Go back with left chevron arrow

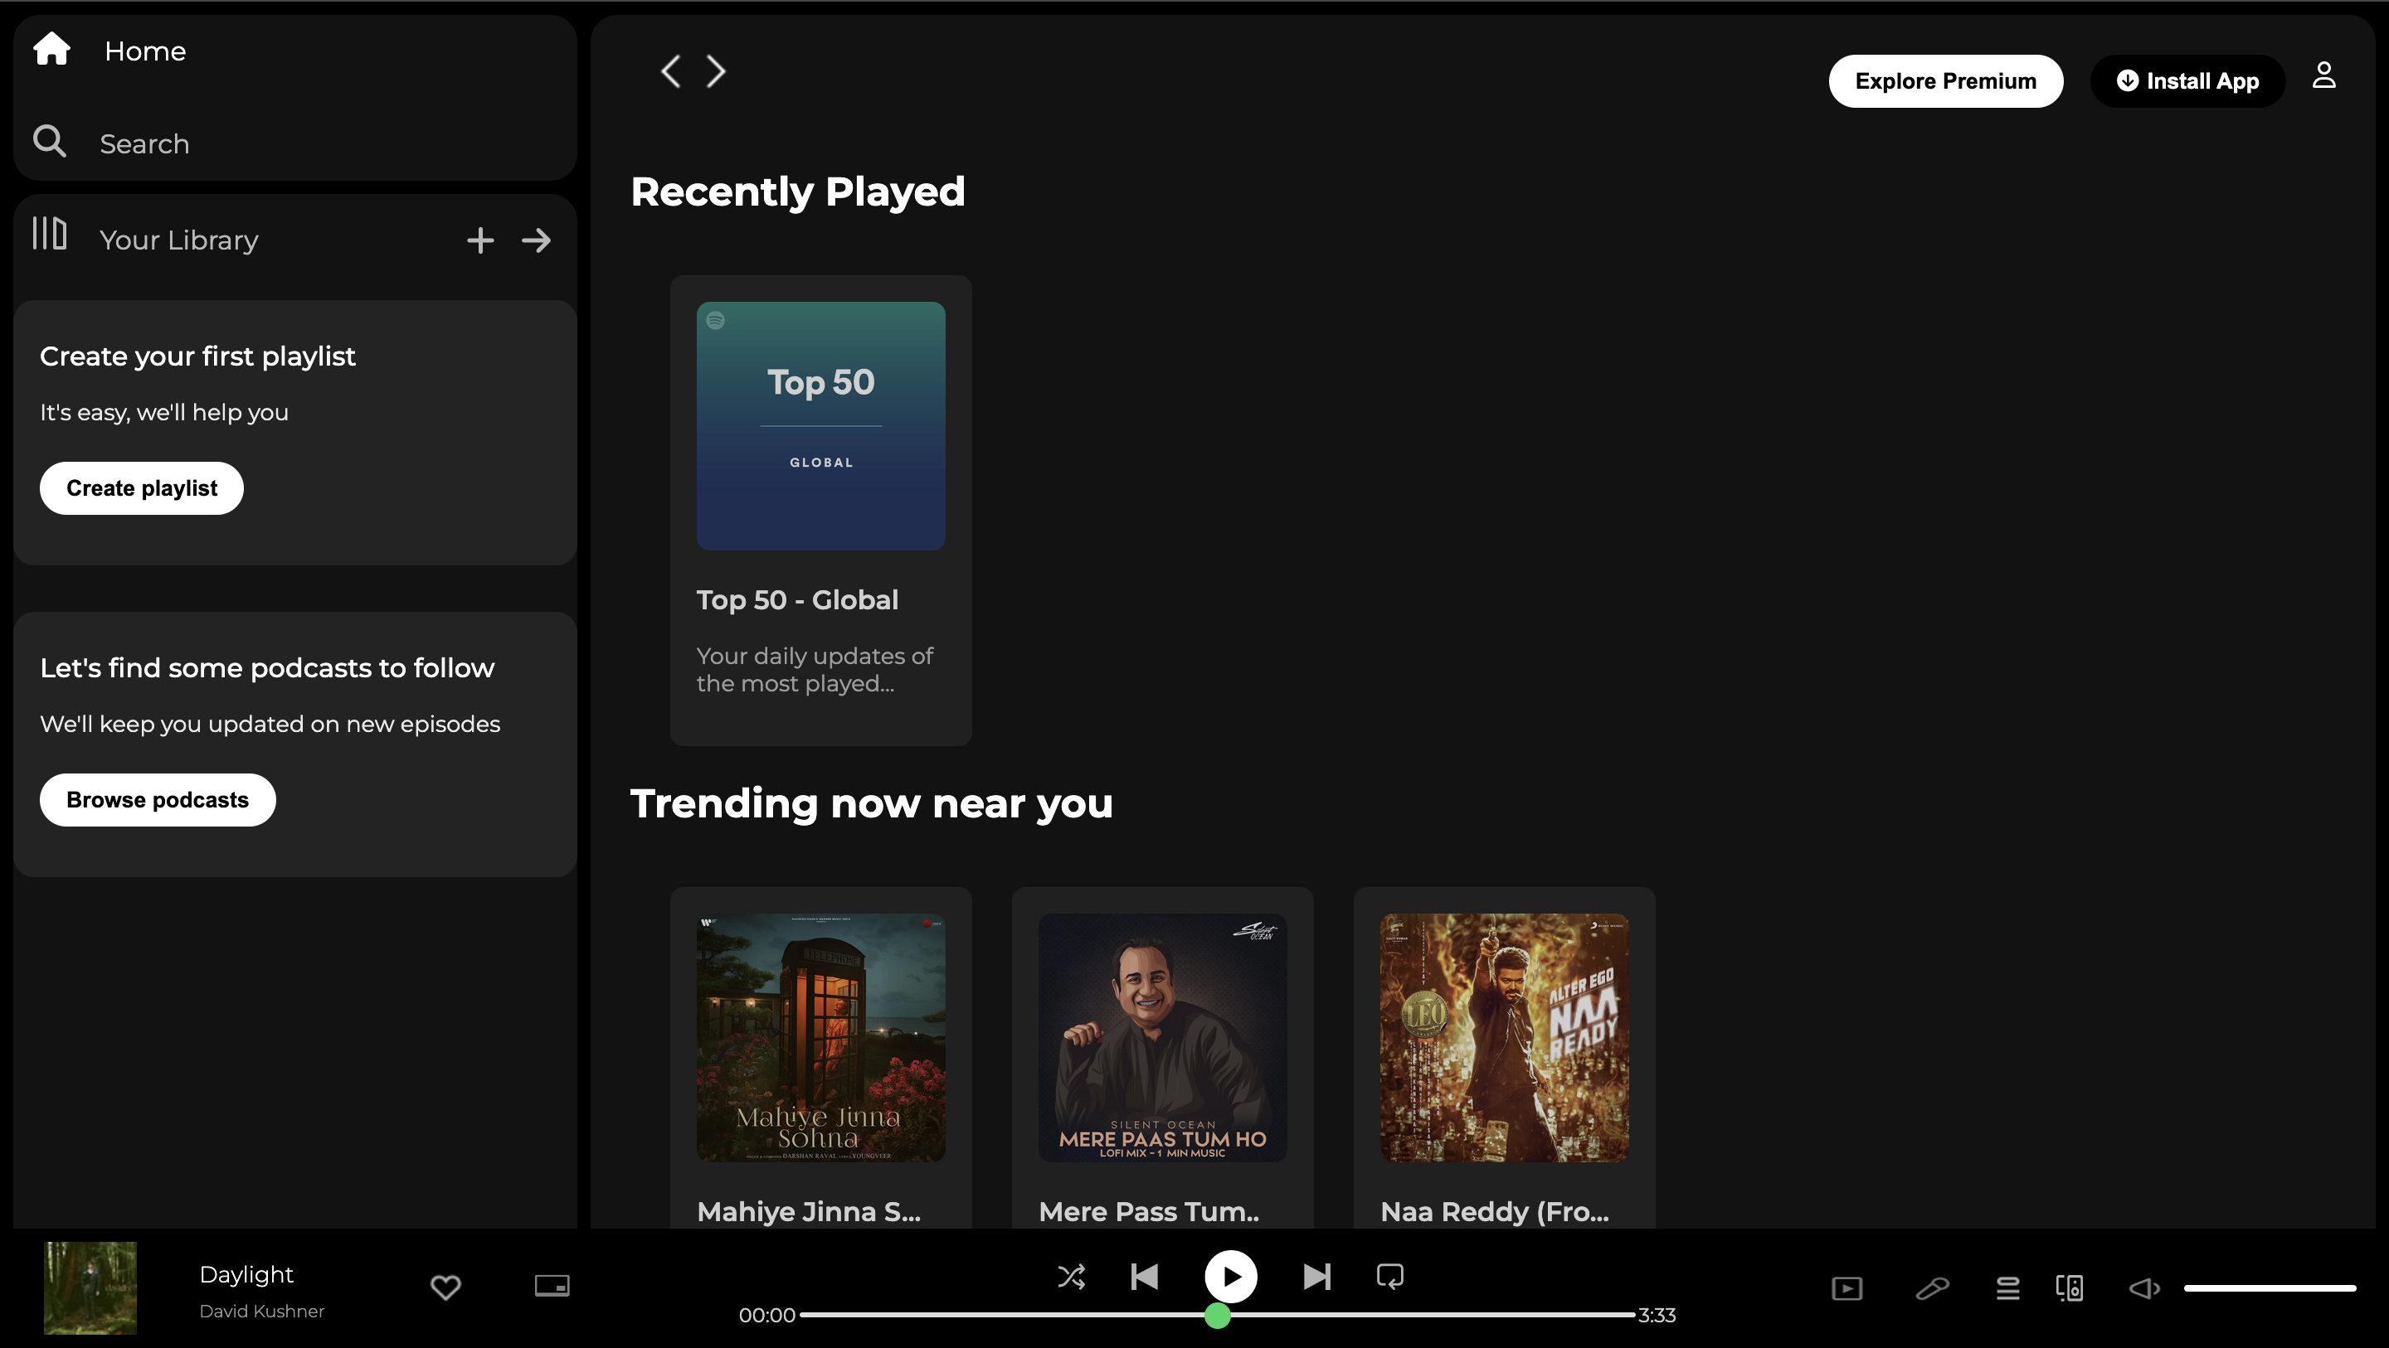pos(670,71)
